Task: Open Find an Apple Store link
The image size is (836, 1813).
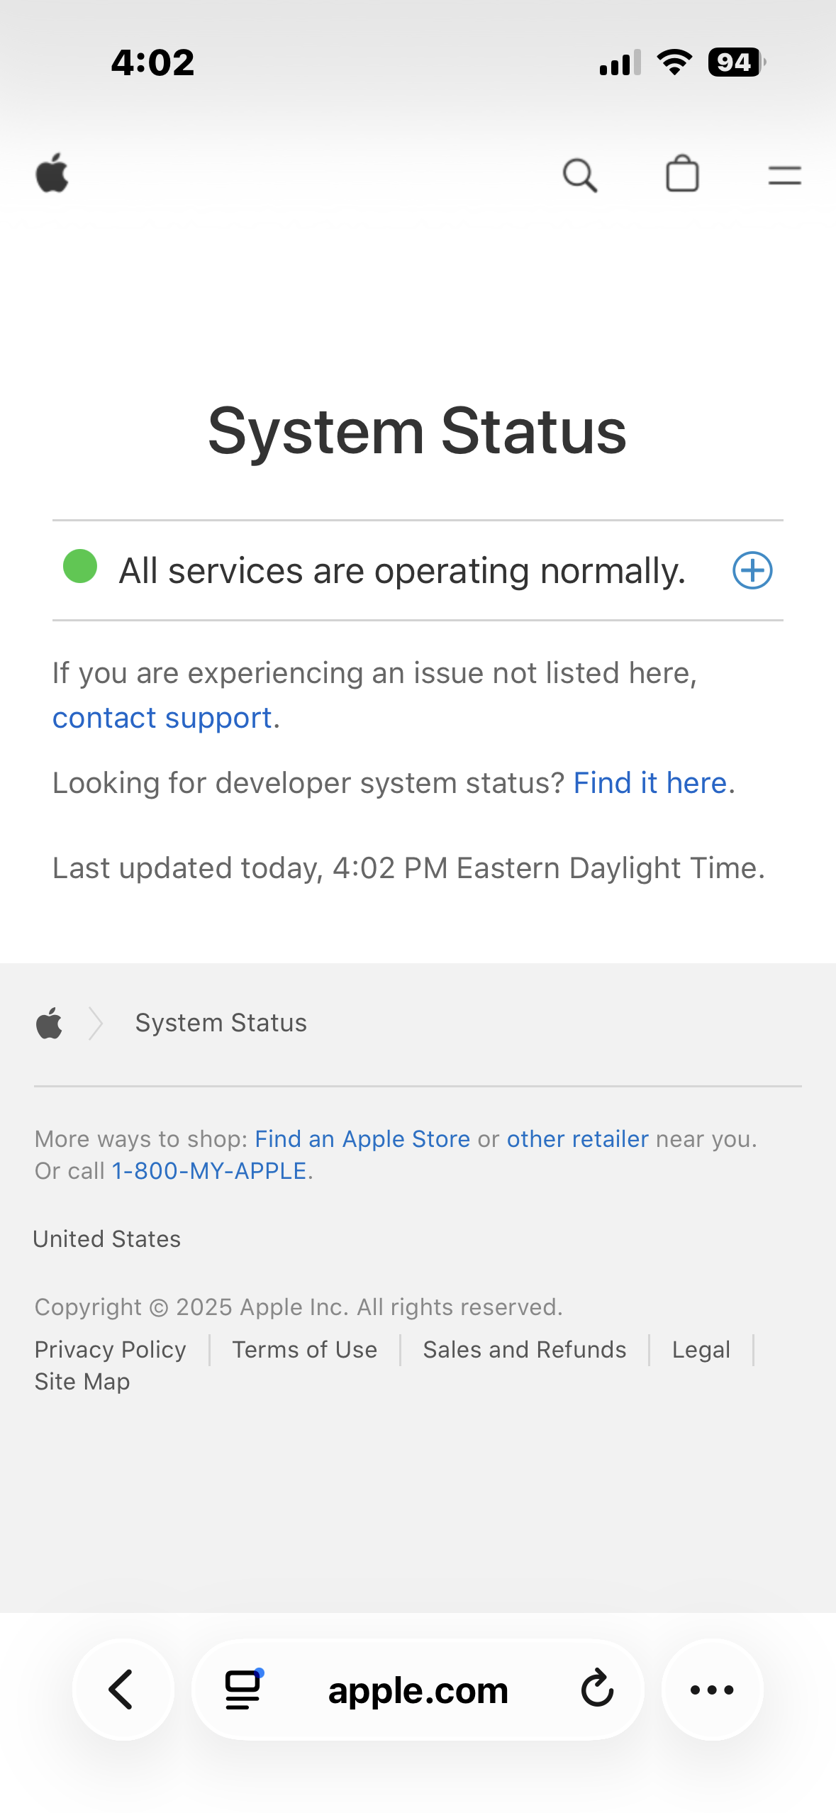Action: [x=362, y=1138]
